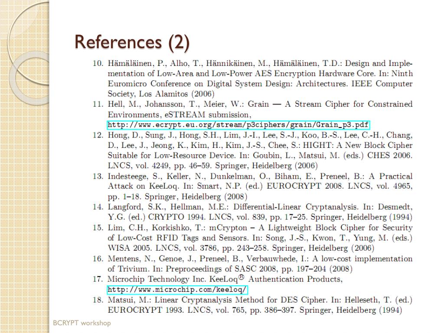444x333 pixels.
Task: Click 'WISA 2005. LNCS, vol. 3786' line
Action: click(241, 248)
